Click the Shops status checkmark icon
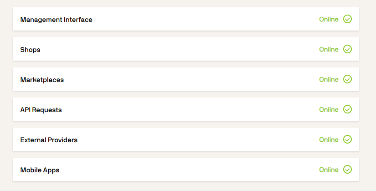376x191 pixels. point(347,49)
